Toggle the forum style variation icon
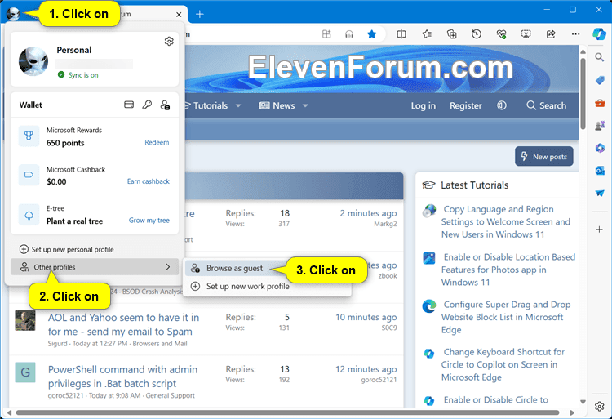The height and width of the screenshot is (419, 612). point(502,105)
